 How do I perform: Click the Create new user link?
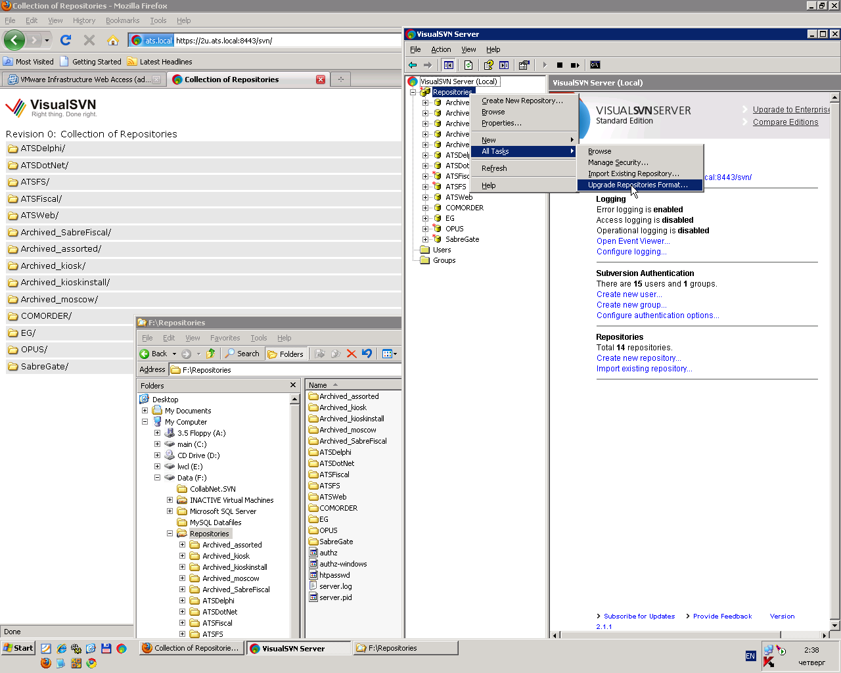629,294
